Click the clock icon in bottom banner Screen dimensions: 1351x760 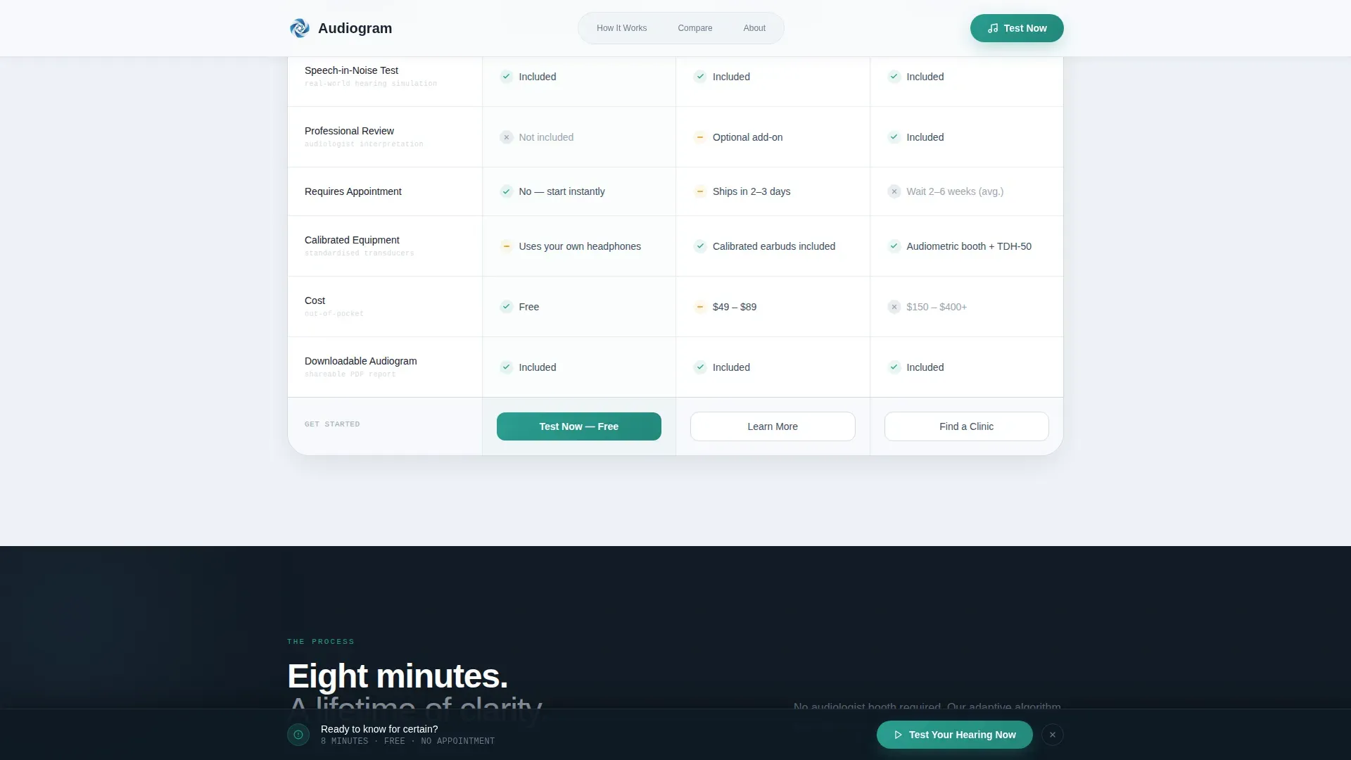(x=298, y=735)
